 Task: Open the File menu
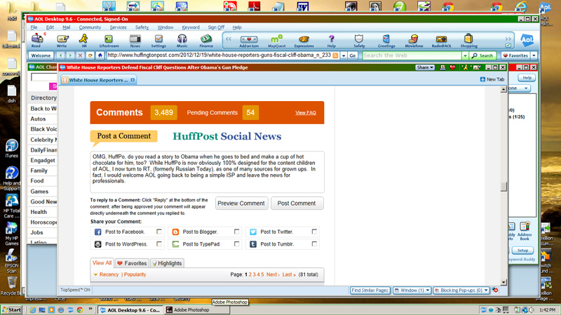[34, 27]
